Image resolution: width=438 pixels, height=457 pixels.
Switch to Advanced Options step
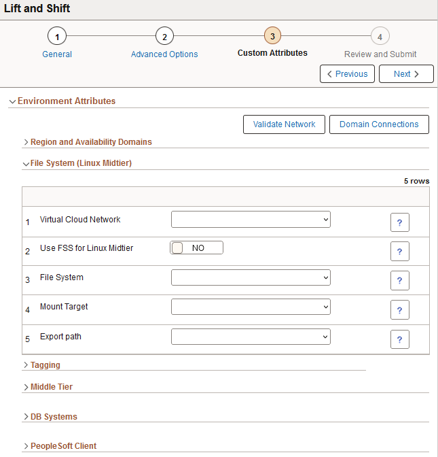[x=164, y=54]
